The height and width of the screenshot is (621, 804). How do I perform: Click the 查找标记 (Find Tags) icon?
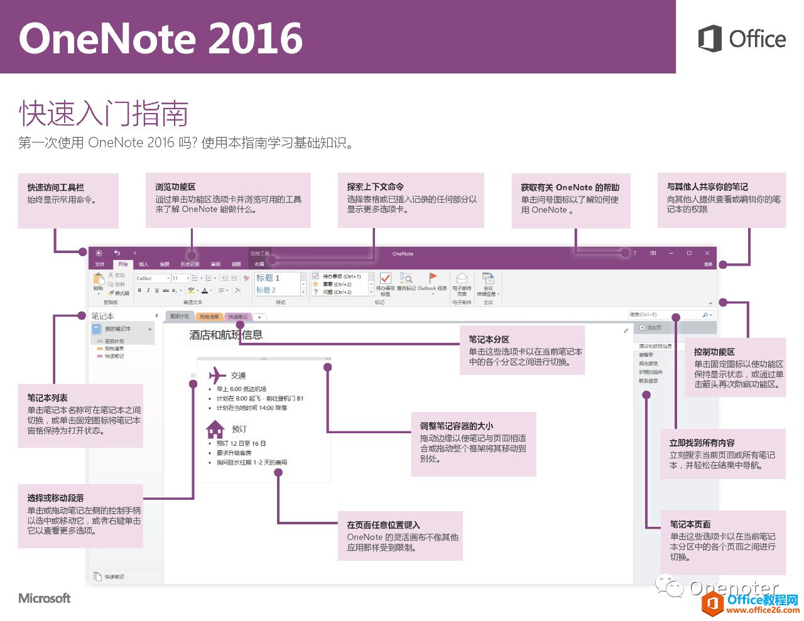(x=406, y=278)
